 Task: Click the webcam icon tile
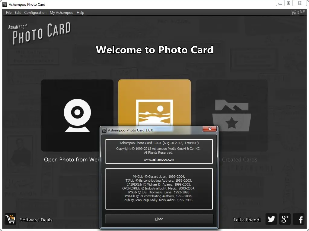pyautogui.click(x=77, y=115)
